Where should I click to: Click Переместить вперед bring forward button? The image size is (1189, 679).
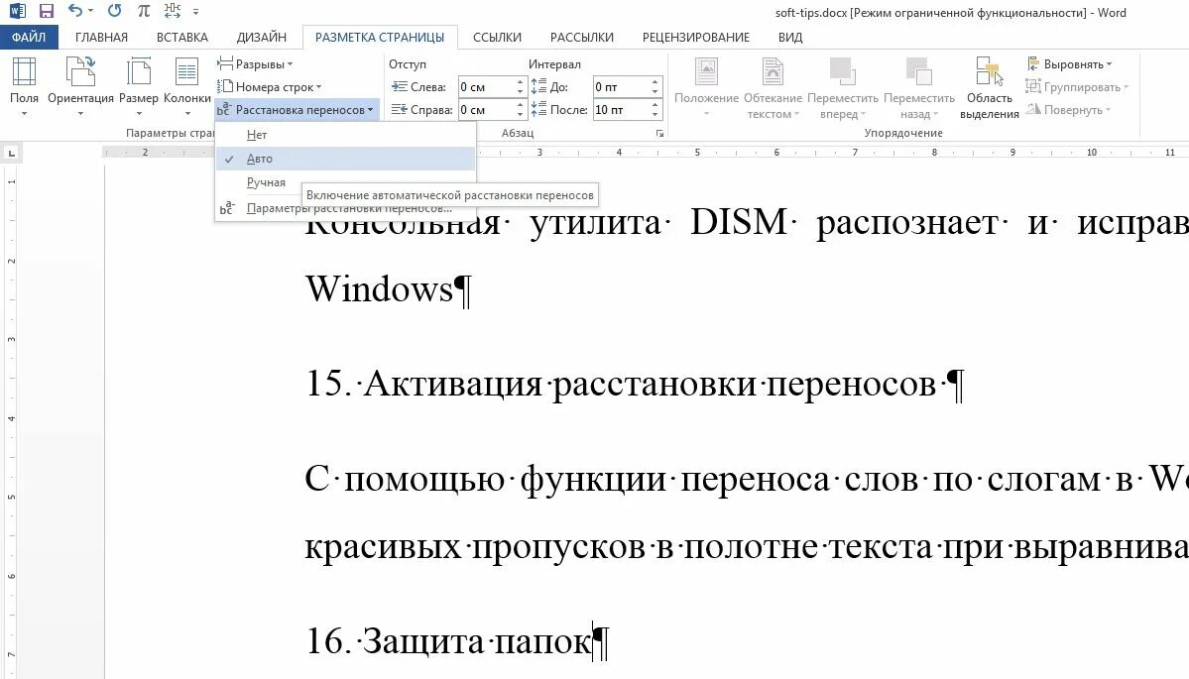pos(843,87)
